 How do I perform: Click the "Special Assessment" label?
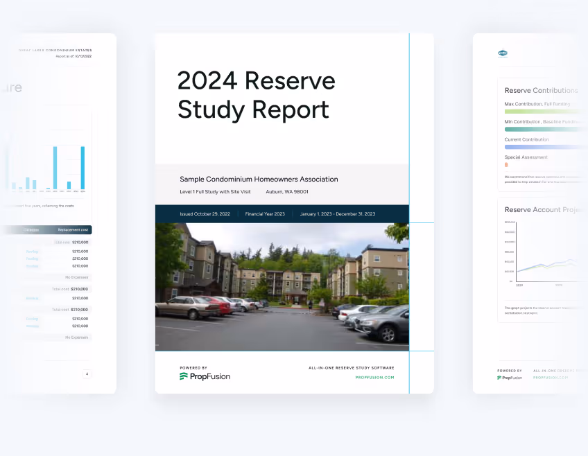coord(526,157)
